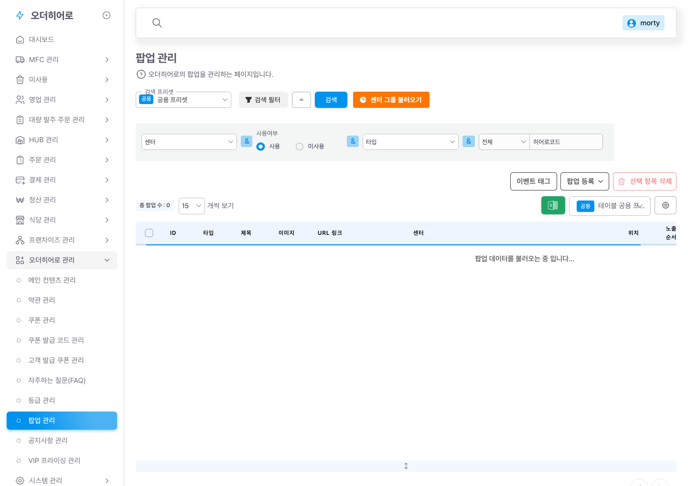Viewport: 688px width, 486px height.
Task: Click the 위치 column header
Action: point(634,233)
